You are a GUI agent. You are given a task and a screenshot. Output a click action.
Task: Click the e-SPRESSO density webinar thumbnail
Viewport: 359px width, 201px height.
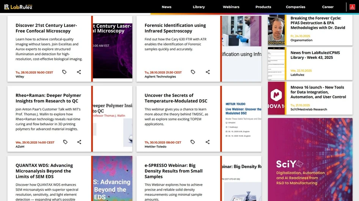click(x=242, y=179)
